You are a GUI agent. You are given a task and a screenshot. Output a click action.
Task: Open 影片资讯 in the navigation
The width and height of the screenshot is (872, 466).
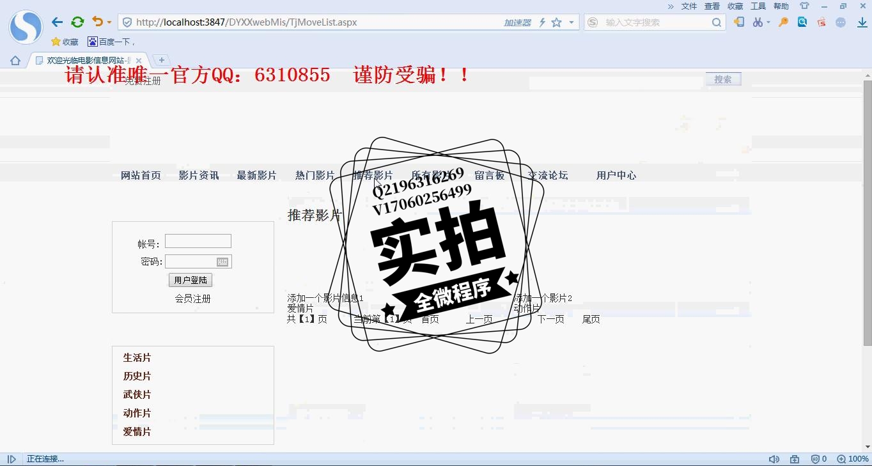point(199,175)
